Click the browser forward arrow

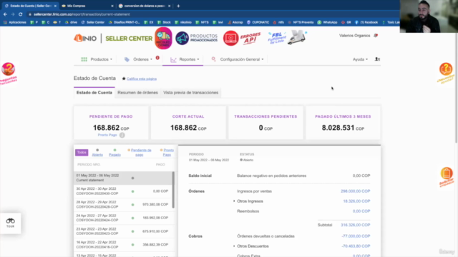(x=13, y=14)
